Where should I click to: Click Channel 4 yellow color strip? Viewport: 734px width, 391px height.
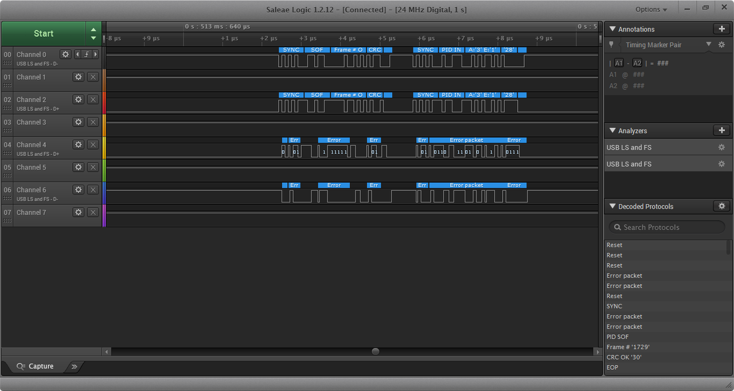tap(104, 148)
